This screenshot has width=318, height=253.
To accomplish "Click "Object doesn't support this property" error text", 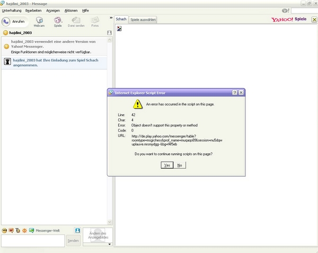I will pos(164,125).
